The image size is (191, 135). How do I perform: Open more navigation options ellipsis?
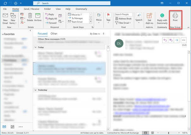(21, 127)
